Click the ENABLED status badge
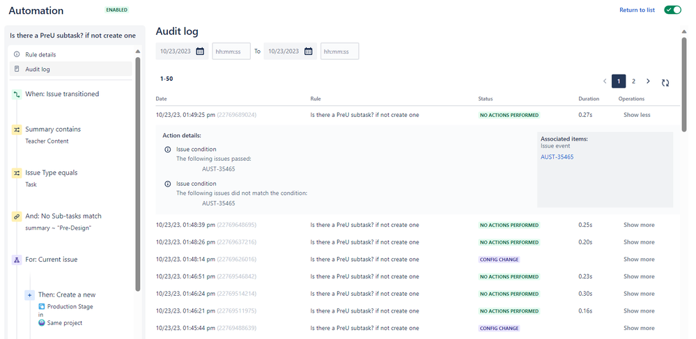Image resolution: width=696 pixels, height=339 pixels. point(117,10)
